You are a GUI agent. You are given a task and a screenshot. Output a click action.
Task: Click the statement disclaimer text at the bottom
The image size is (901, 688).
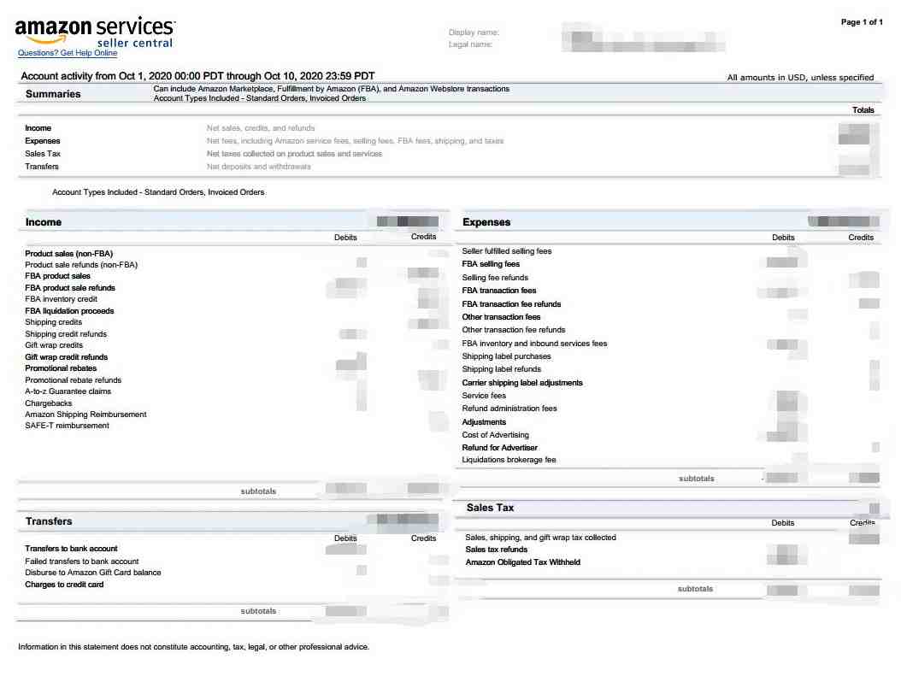click(194, 647)
